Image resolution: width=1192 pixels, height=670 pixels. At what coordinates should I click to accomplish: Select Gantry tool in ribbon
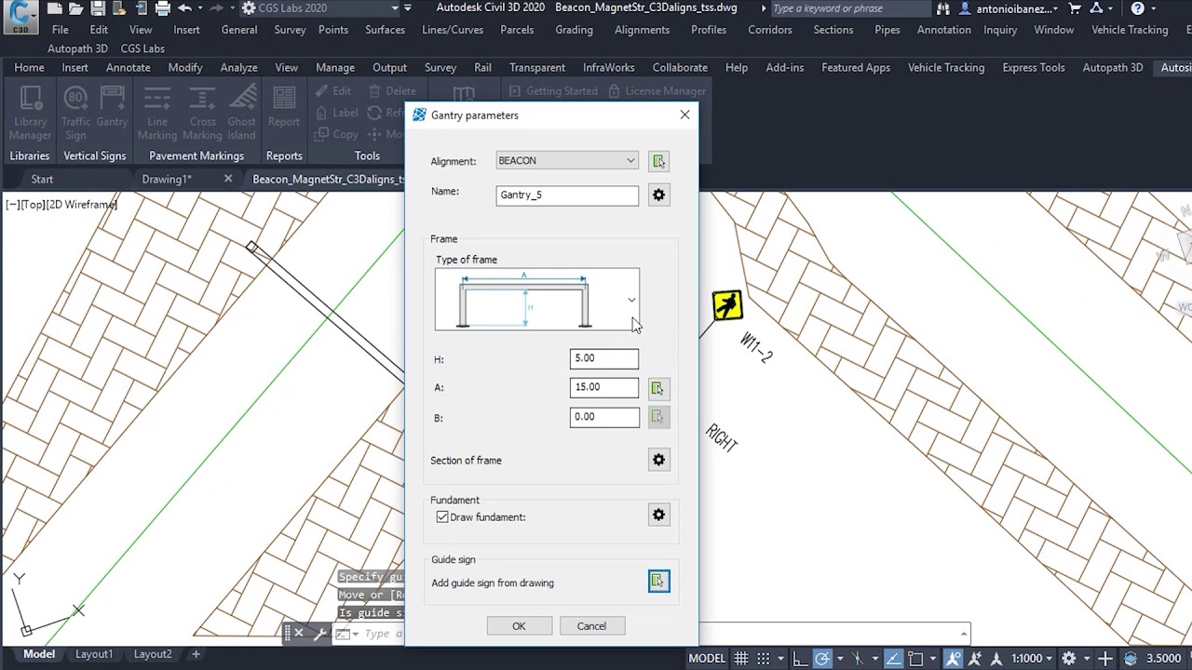coord(112,107)
